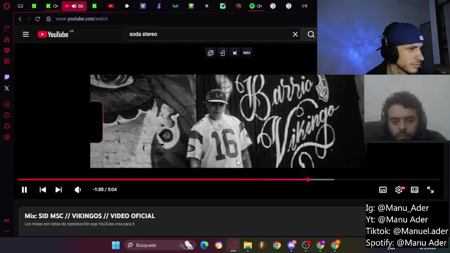Open Extensions puzzle-piece icon in sidebar
This screenshot has width=450, height=253.
click(7, 126)
